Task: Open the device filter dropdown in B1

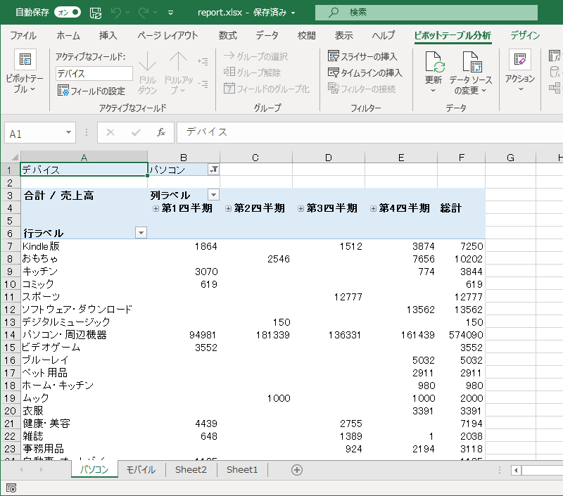Action: coord(213,170)
